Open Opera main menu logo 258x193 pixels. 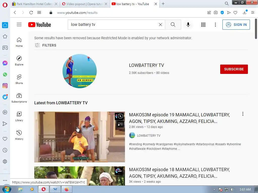click(5, 5)
